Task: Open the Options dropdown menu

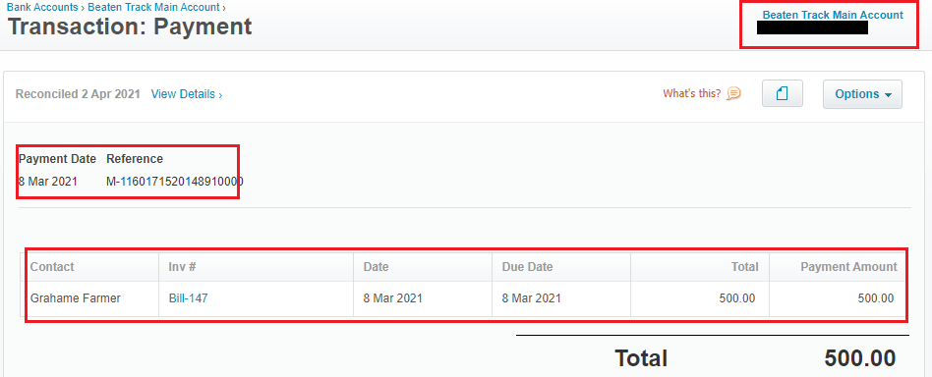Action: 862,94
